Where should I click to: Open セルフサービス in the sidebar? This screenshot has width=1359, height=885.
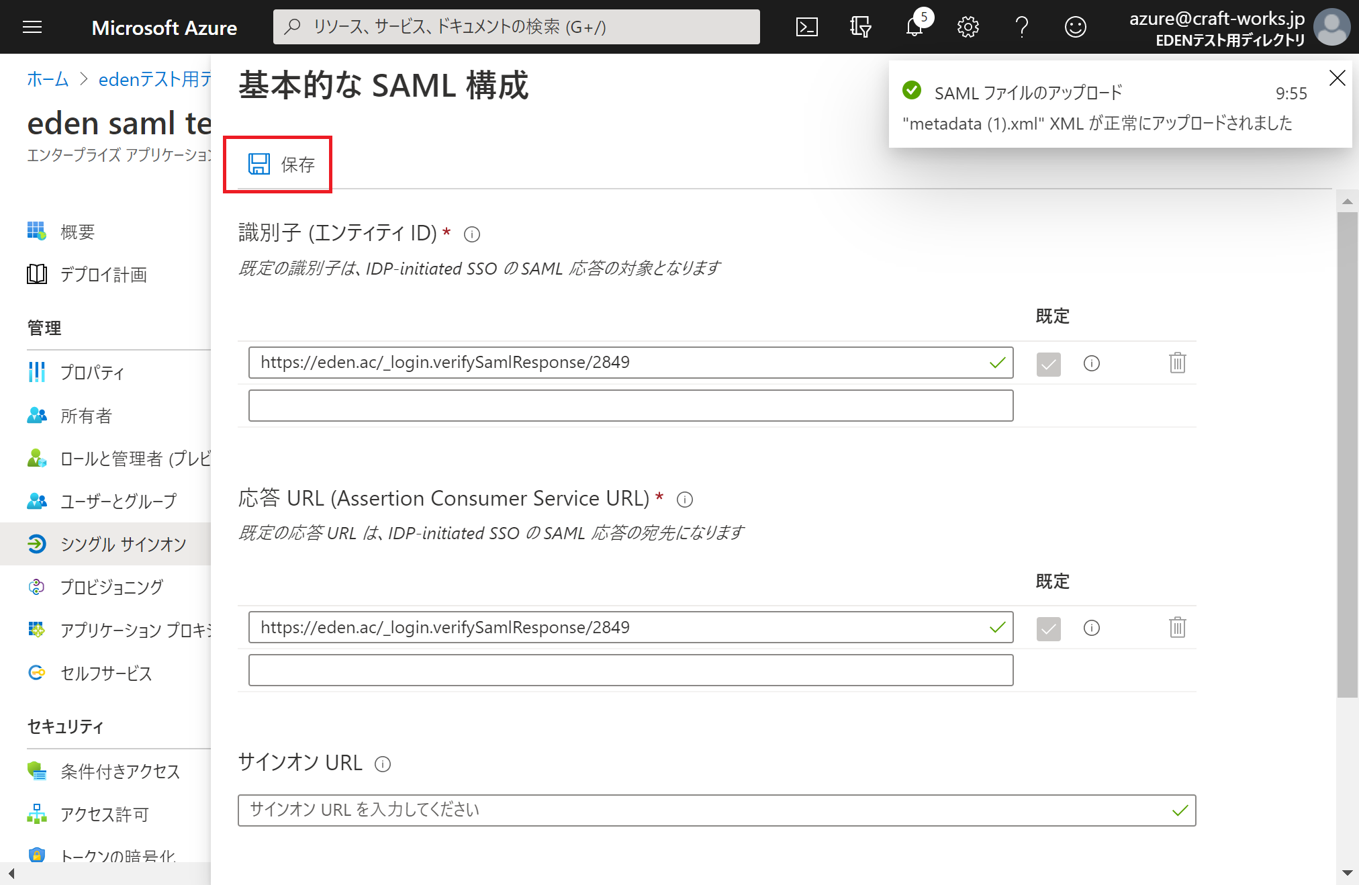tap(106, 673)
